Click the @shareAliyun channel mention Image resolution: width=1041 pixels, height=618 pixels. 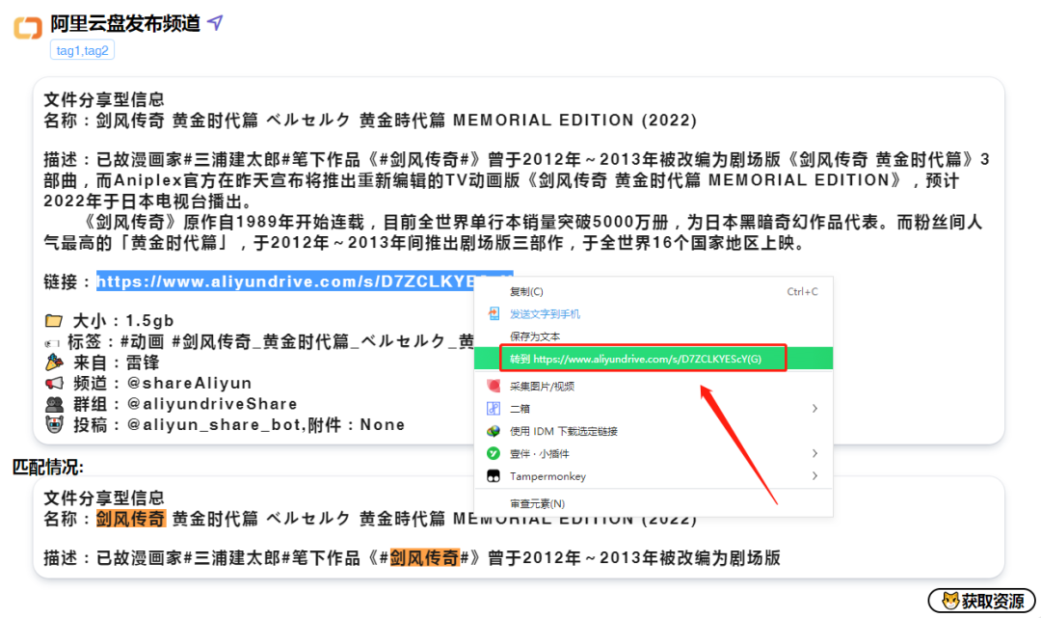(189, 383)
